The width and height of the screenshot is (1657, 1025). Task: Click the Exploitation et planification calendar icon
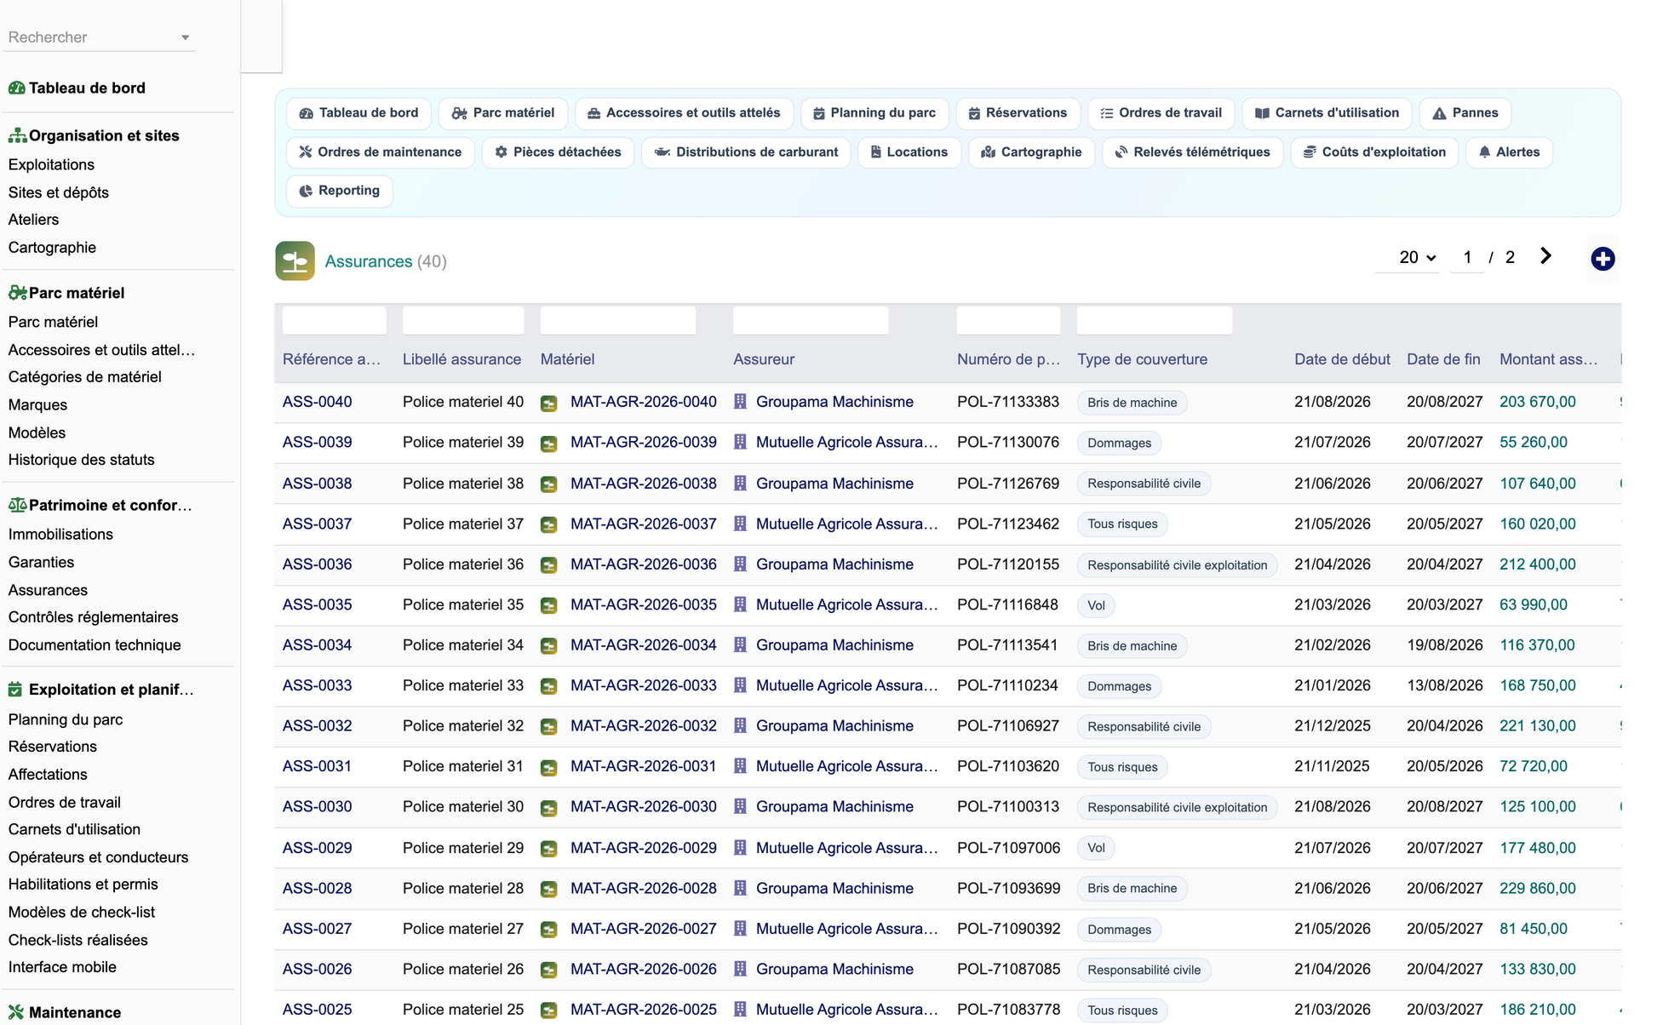[15, 690]
